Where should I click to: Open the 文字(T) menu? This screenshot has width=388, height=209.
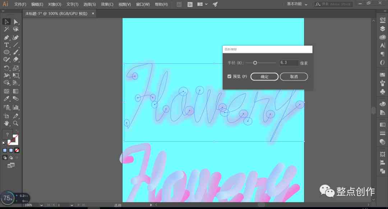pyautogui.click(x=72, y=4)
